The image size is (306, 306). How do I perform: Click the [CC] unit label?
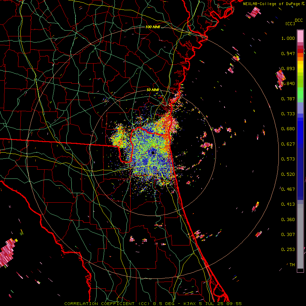pos(290,23)
